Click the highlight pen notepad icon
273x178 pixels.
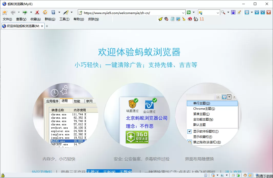(x=239, y=12)
